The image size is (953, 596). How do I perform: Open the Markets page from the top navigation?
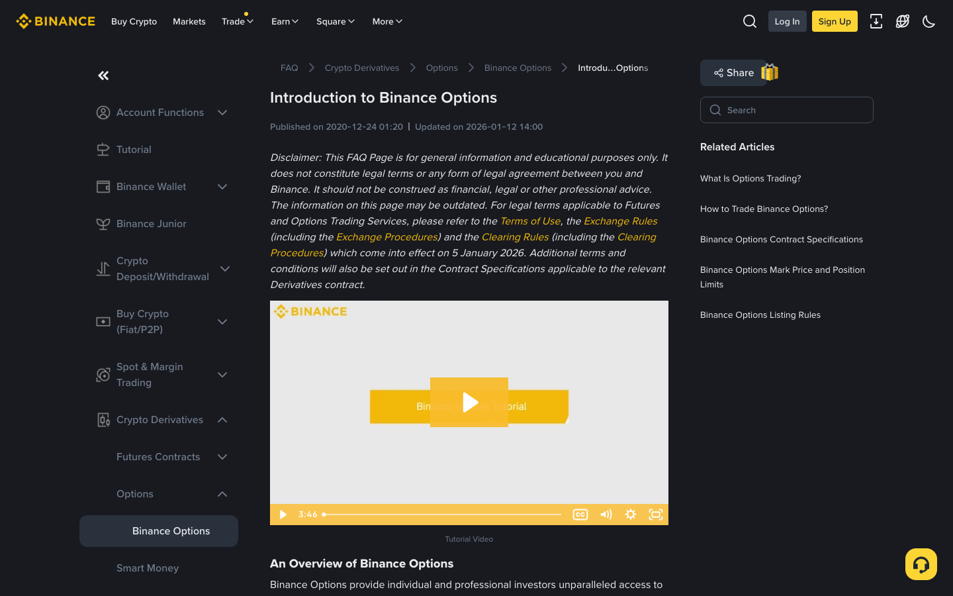[x=189, y=21]
